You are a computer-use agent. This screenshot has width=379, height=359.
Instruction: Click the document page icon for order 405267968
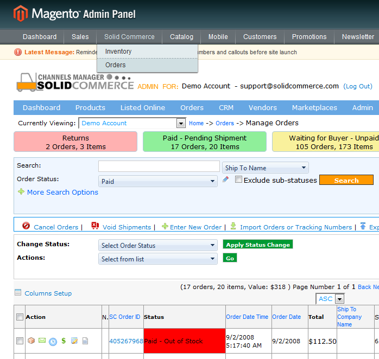85,341
